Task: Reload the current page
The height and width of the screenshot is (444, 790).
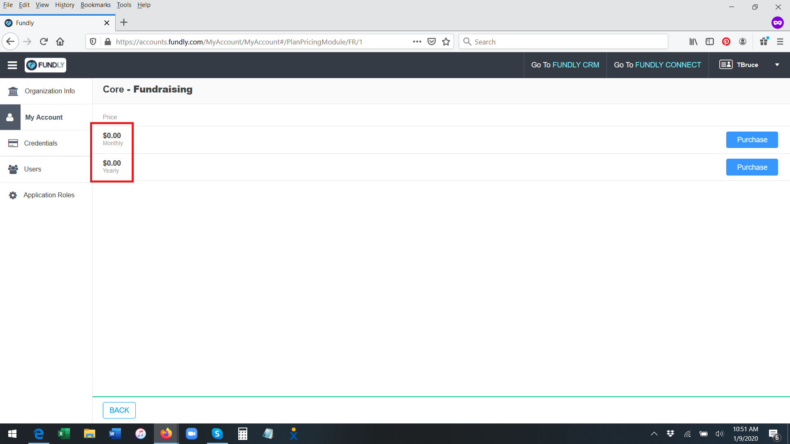Action: coord(44,42)
